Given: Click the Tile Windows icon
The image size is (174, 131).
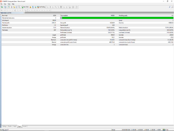Looking at the screenshot, I should click(61, 7).
